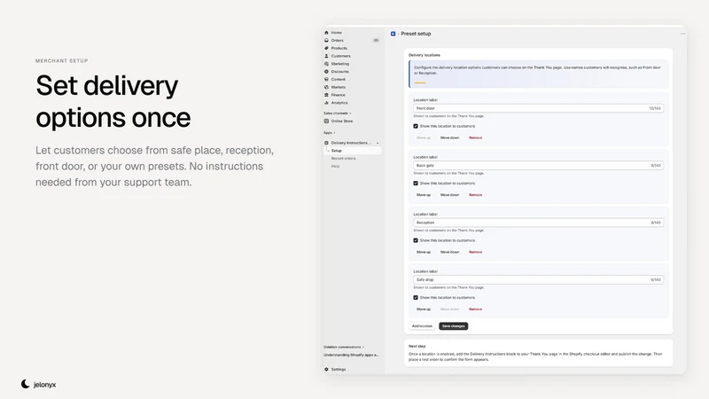Click the Marketing target icon
This screenshot has height=399, width=709.
326,64
